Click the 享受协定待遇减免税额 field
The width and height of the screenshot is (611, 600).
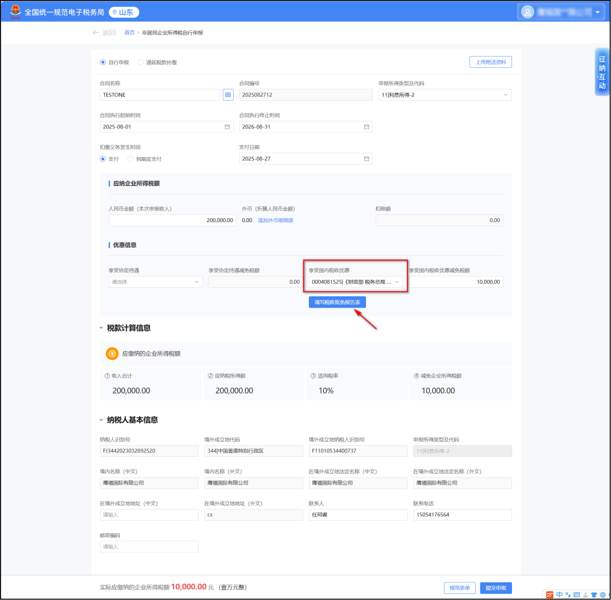(255, 282)
